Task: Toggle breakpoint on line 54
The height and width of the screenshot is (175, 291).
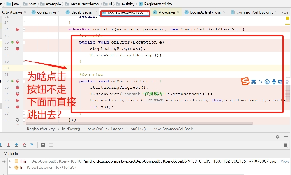Action: pyautogui.click(x=18, y=29)
